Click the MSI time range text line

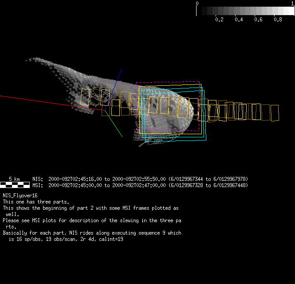[x=140, y=185]
